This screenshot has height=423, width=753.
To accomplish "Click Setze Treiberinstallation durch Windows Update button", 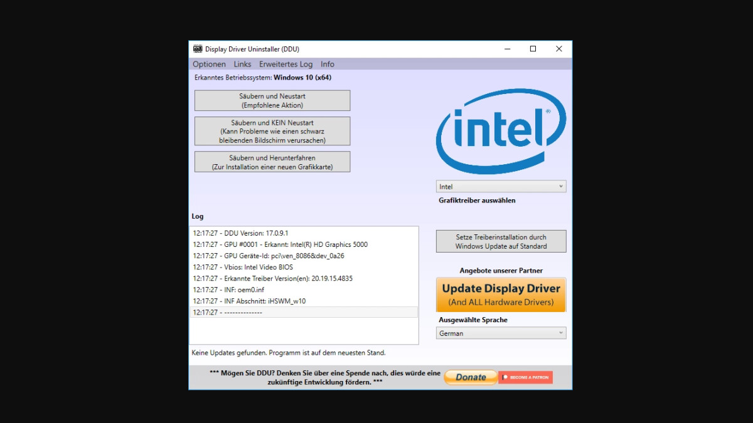I will point(501,241).
